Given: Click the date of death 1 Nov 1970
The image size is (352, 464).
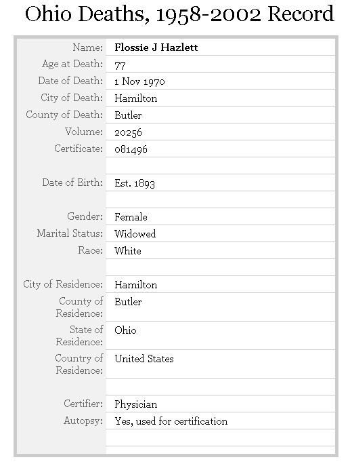Looking at the screenshot, I should (139, 81).
